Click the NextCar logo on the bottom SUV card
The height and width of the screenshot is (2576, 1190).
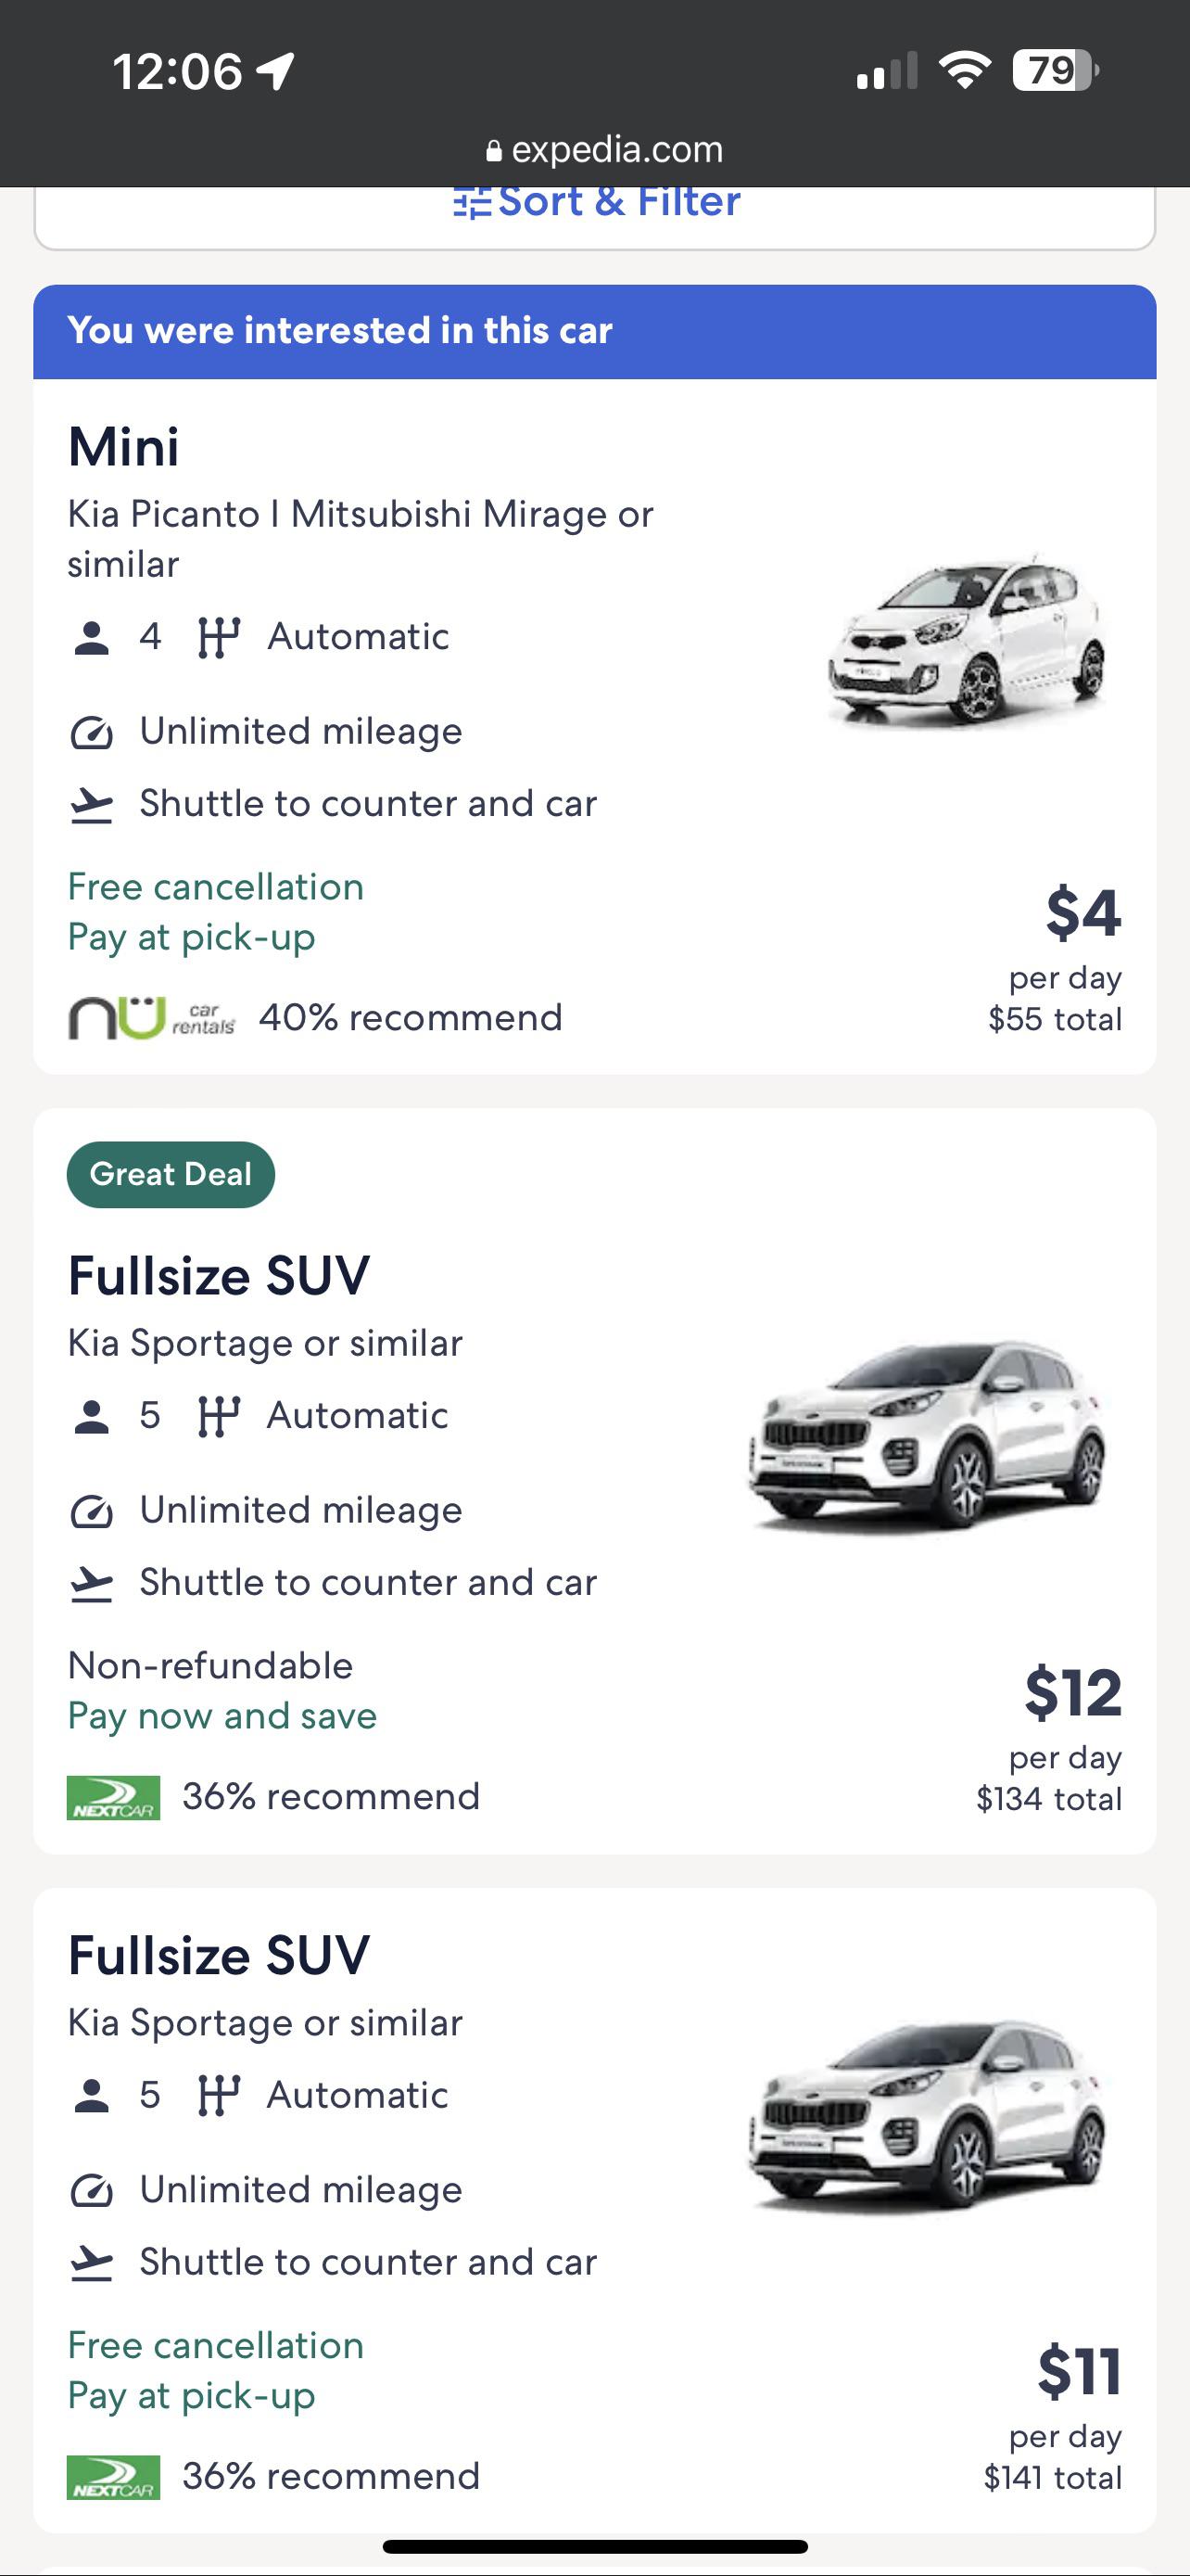coord(113,2476)
